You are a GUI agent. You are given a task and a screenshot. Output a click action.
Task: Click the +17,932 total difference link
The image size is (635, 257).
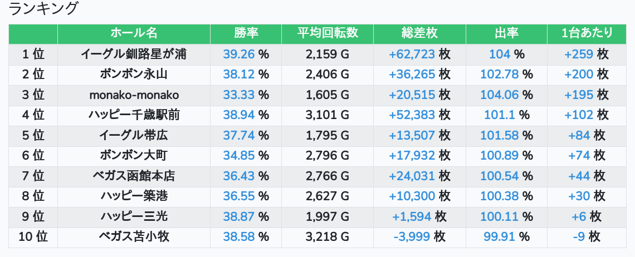[x=412, y=155]
